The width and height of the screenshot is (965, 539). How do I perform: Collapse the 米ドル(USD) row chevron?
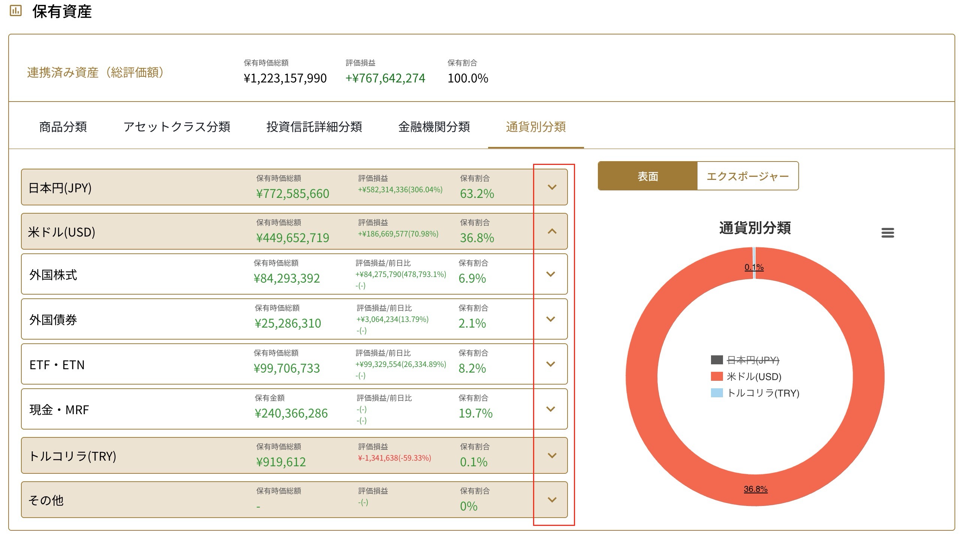[552, 231]
